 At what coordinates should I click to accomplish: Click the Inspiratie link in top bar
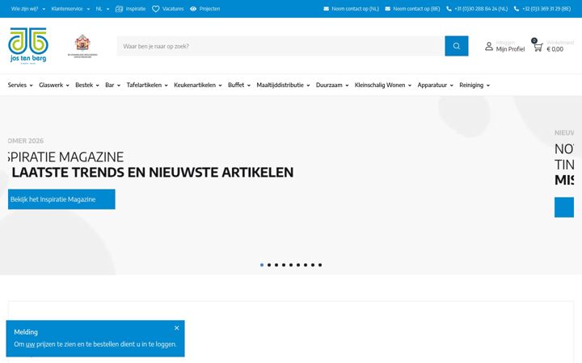136,9
